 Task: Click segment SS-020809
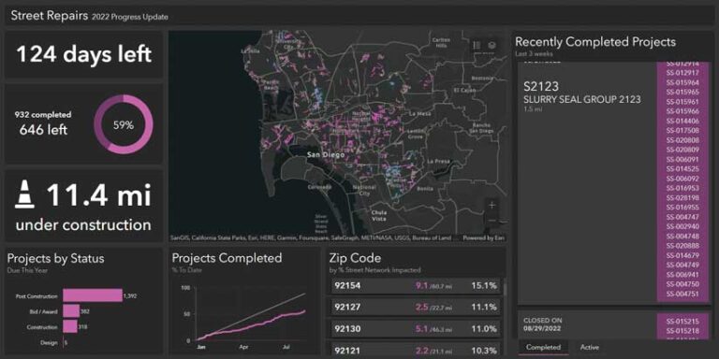pos(682,150)
